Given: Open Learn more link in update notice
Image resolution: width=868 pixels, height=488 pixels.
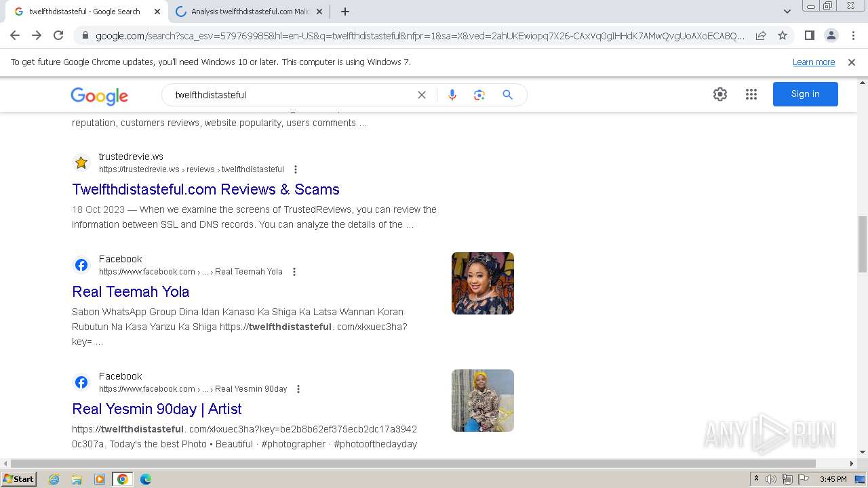Looking at the screenshot, I should [x=814, y=62].
